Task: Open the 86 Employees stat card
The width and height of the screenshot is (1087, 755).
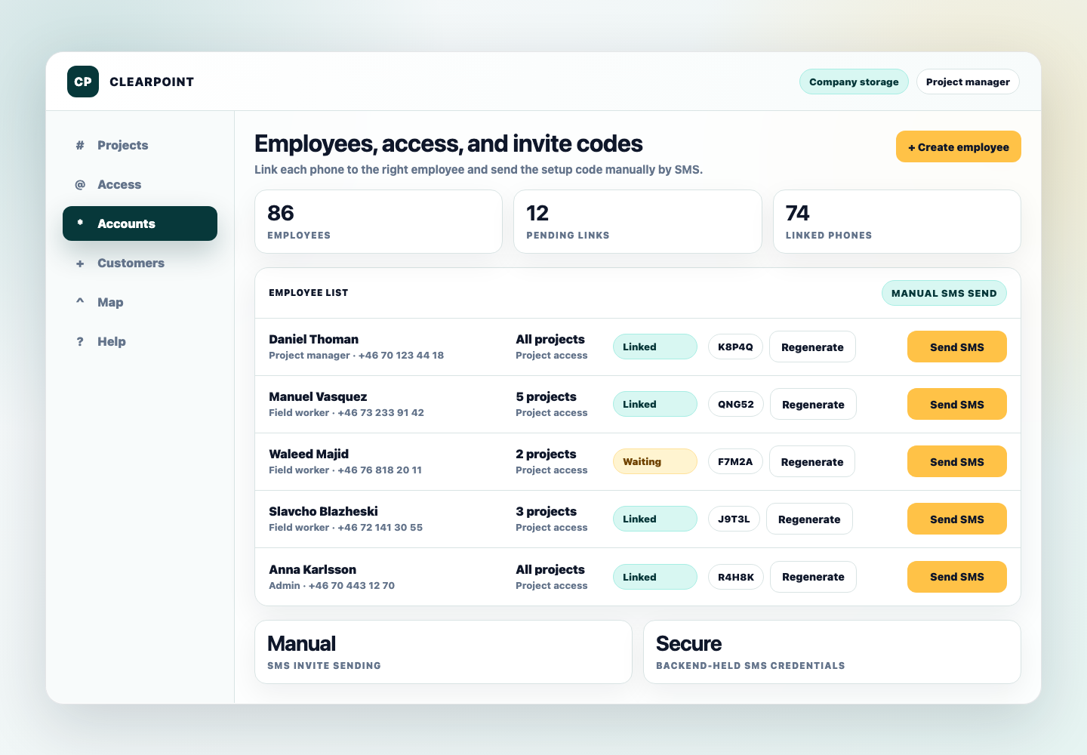Action: point(379,221)
